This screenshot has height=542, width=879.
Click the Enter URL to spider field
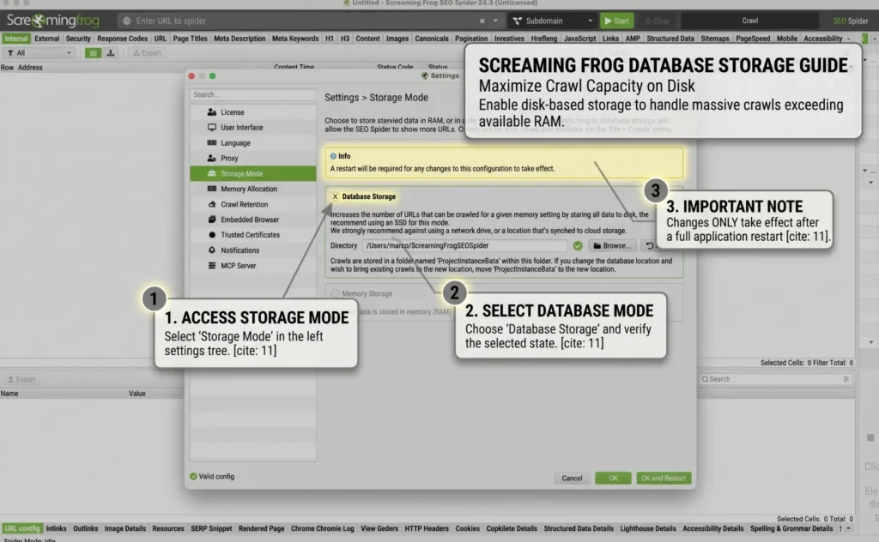[x=303, y=21]
